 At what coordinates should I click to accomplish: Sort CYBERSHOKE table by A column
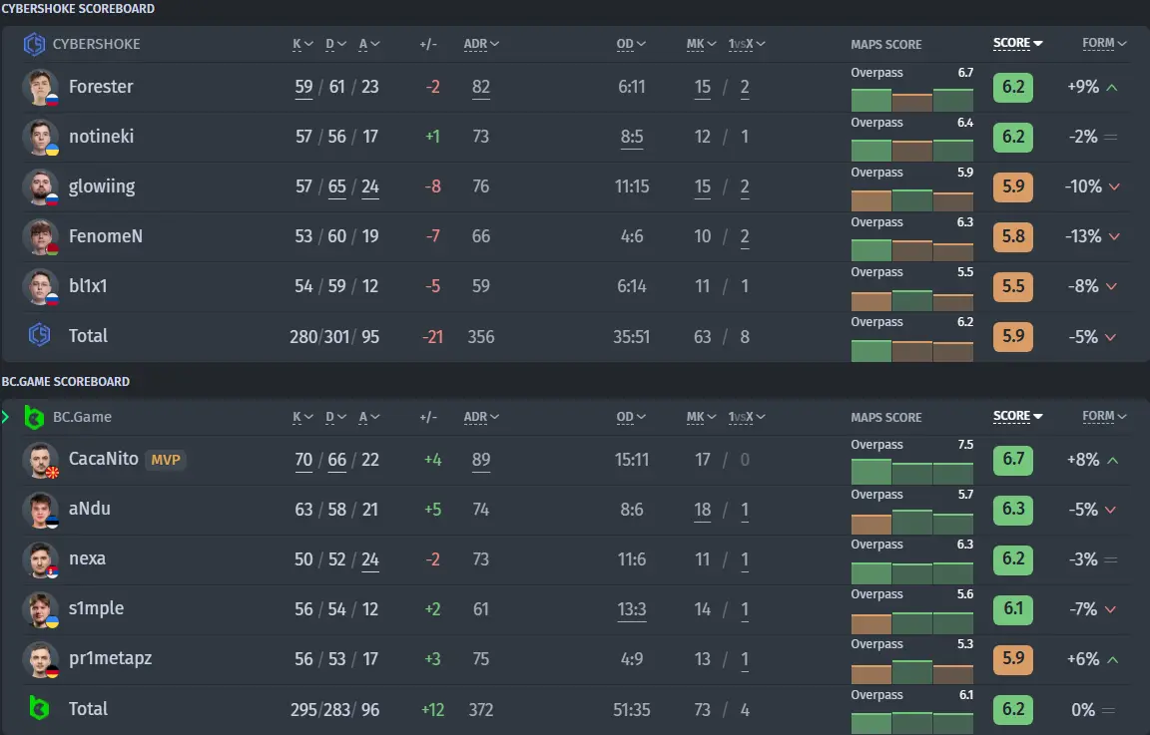pyautogui.click(x=369, y=44)
